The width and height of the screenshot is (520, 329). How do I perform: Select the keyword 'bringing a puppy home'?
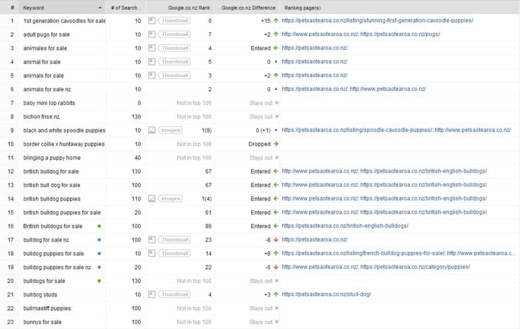click(52, 157)
